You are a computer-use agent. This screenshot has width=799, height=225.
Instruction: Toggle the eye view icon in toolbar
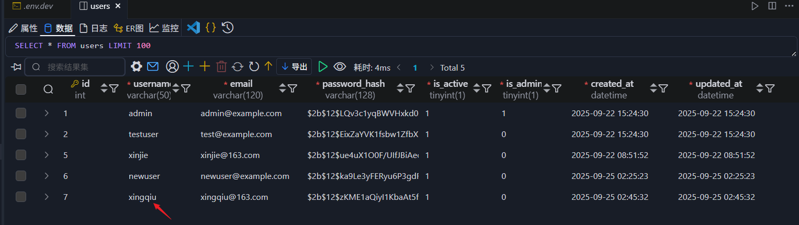pyautogui.click(x=340, y=67)
